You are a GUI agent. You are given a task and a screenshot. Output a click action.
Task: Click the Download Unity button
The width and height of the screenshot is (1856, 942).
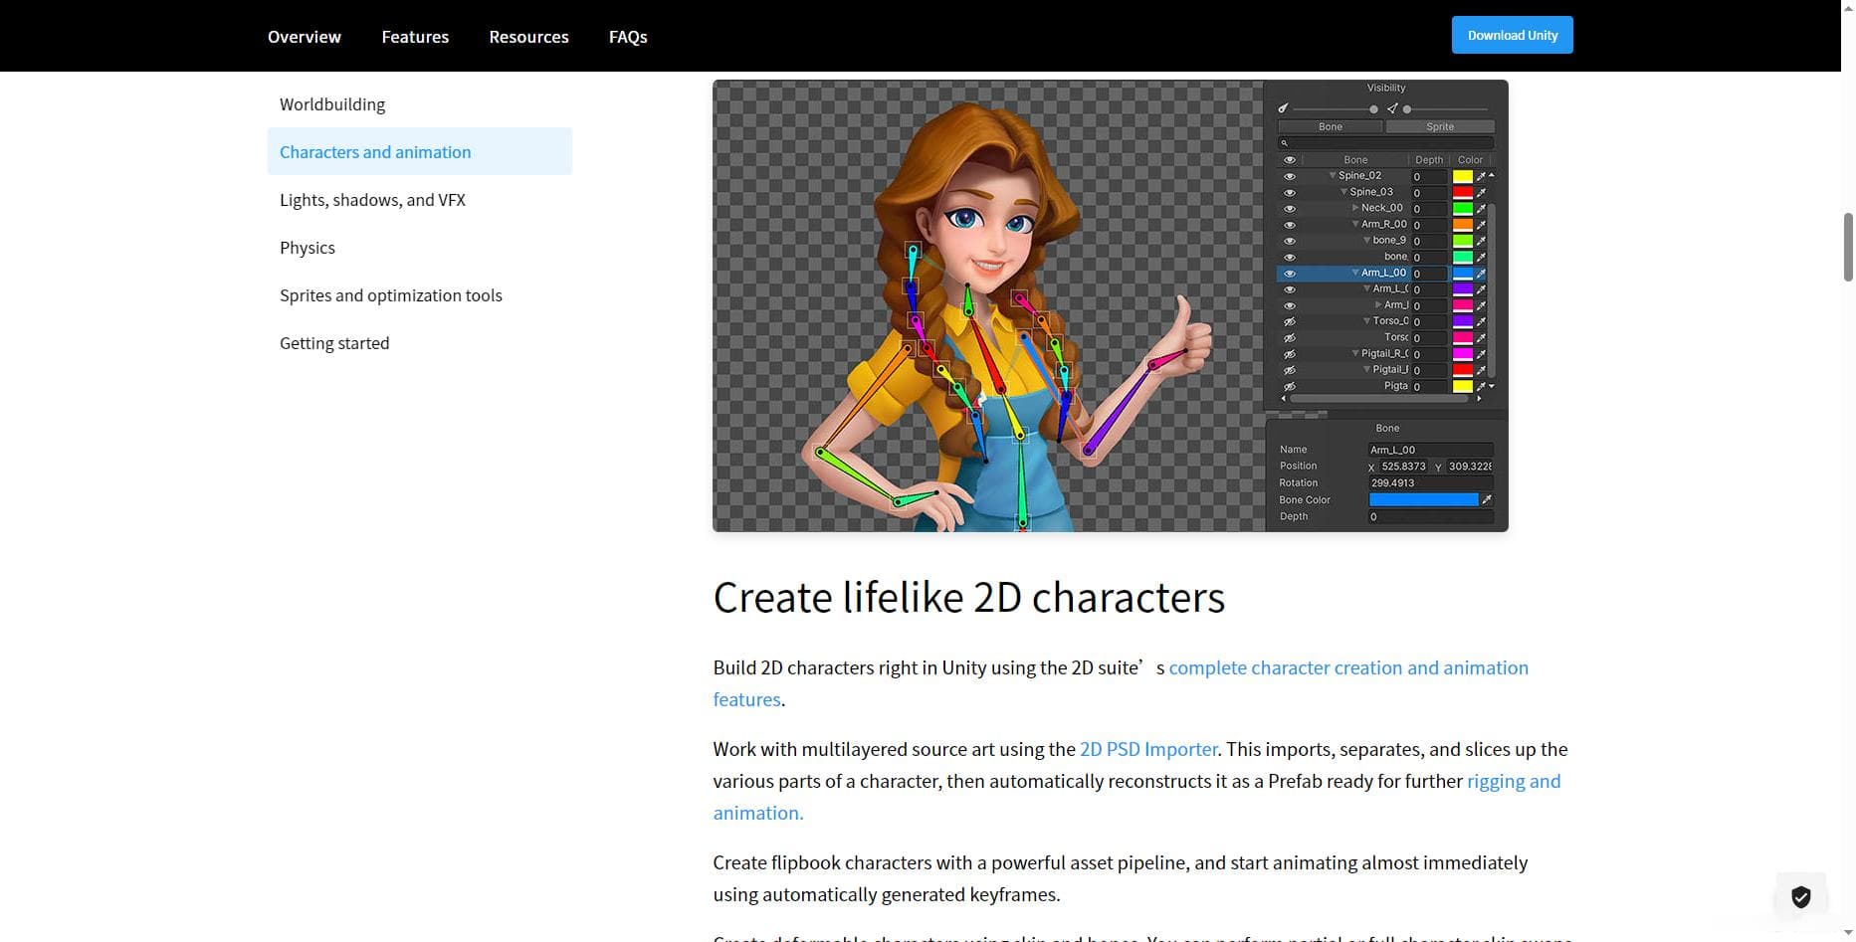pos(1513,35)
